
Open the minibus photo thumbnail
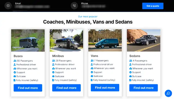point(66,41)
